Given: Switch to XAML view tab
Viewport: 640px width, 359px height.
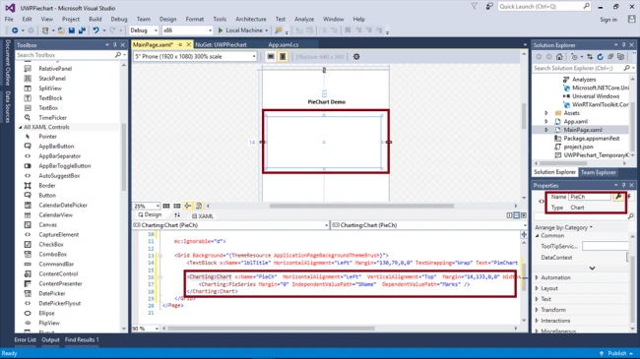Looking at the screenshot, I should point(203,215).
